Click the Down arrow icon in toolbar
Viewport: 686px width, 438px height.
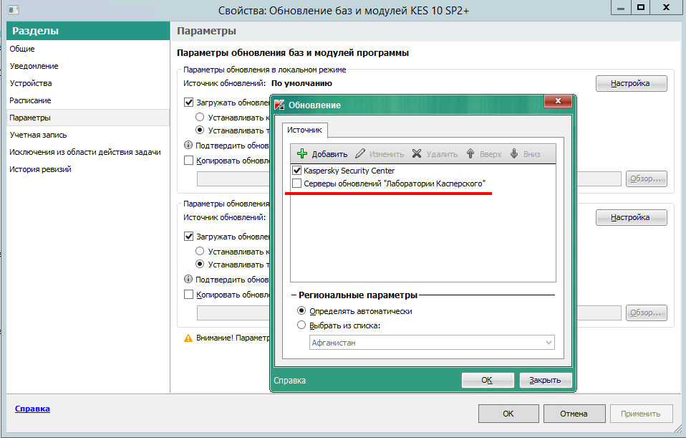513,153
